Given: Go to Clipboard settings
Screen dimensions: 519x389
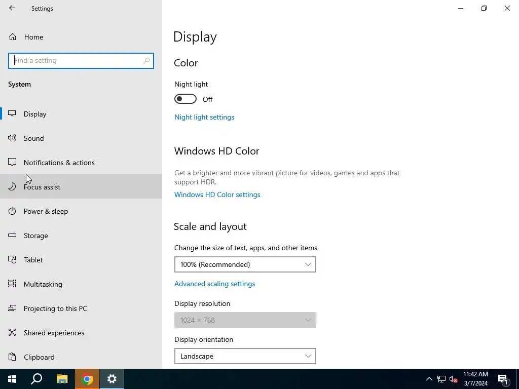Looking at the screenshot, I should click(x=81, y=357).
